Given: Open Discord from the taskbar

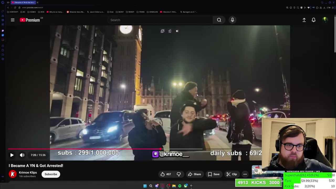Looking at the screenshot, I should [x=157, y=186].
